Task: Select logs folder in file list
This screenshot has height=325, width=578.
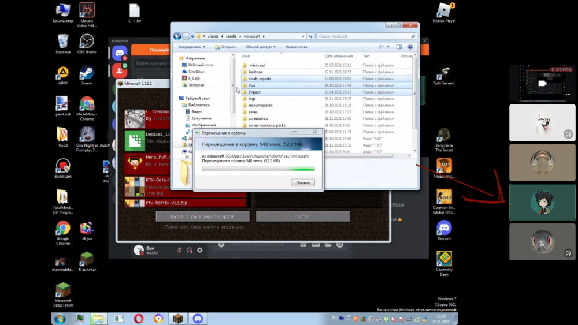Action: click(x=327, y=99)
